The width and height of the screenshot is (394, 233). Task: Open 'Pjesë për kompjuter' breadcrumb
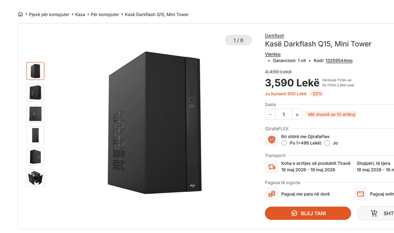49,15
